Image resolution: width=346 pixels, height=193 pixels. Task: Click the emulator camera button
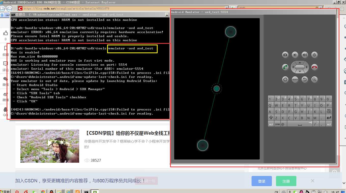click(x=285, y=55)
